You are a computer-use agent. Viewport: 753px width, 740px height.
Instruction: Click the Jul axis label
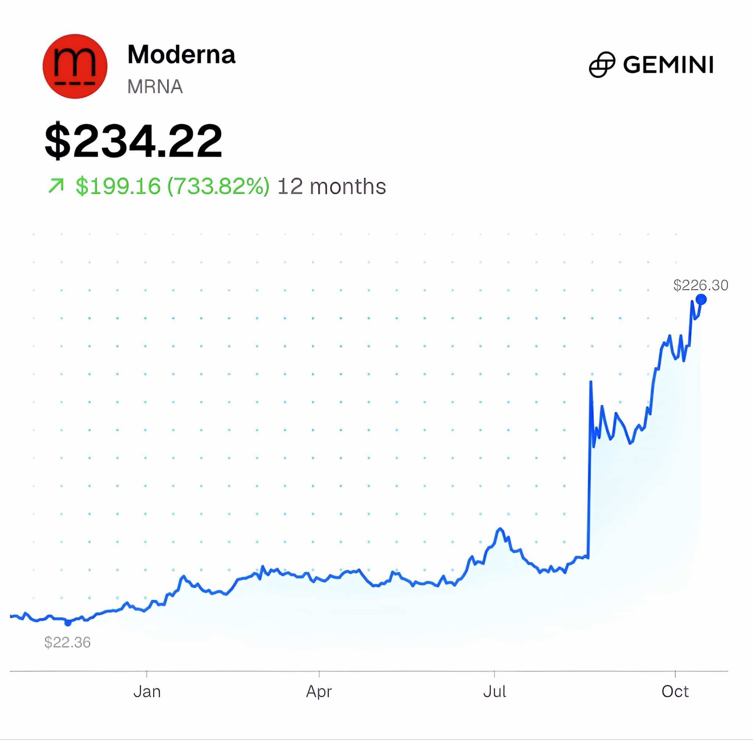coord(495,691)
